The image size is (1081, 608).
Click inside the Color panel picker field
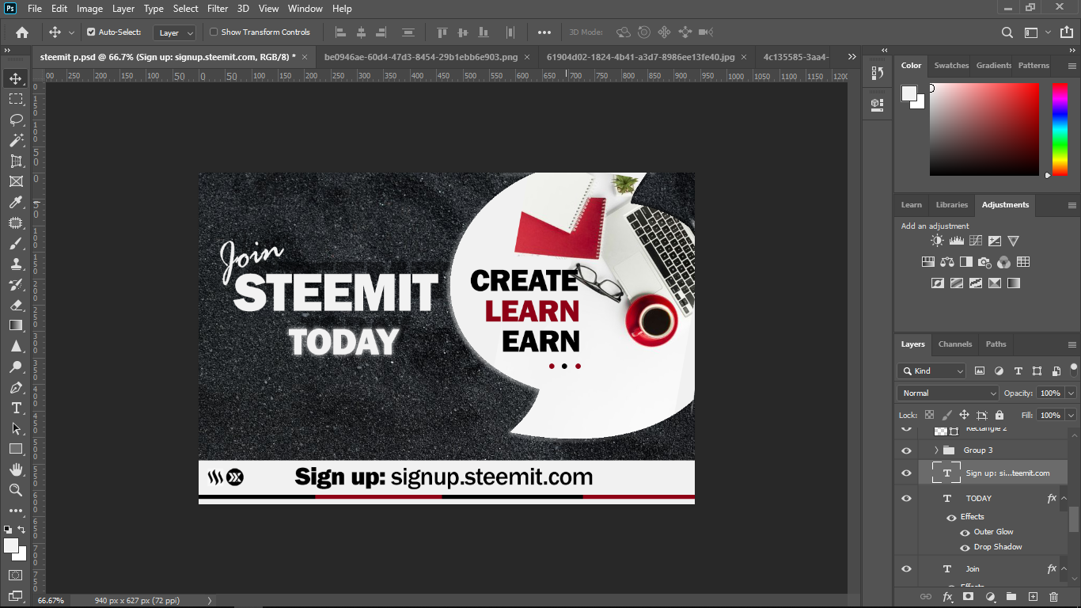[984, 129]
